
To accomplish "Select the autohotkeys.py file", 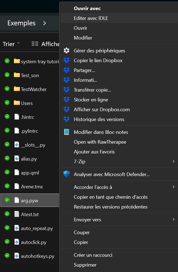I will pyautogui.click(x=37, y=256).
